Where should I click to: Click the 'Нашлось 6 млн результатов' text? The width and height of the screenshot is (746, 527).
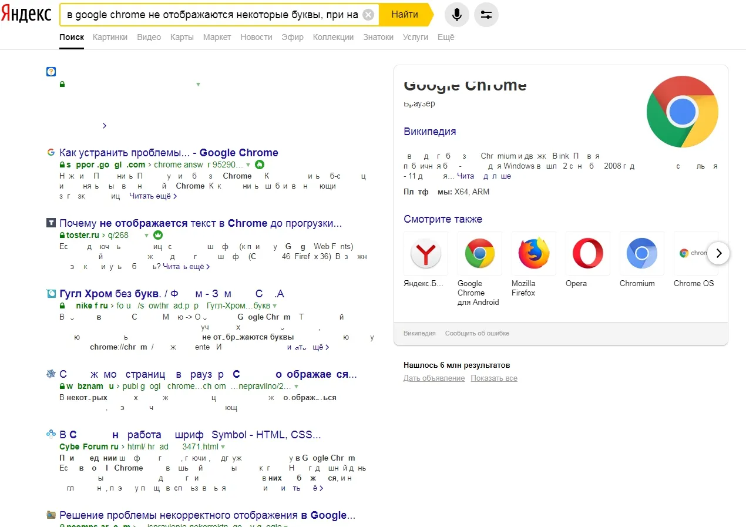(x=456, y=365)
